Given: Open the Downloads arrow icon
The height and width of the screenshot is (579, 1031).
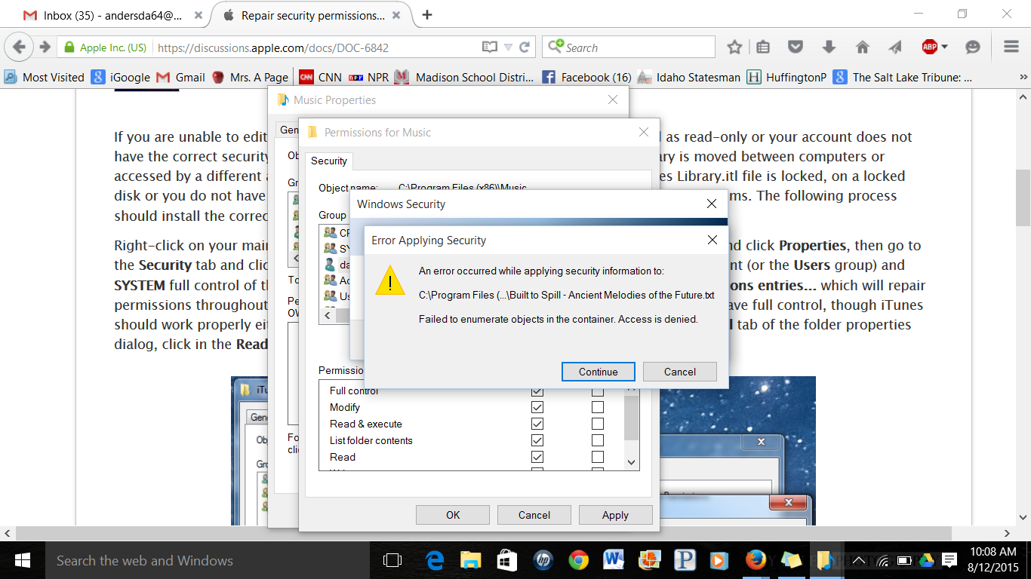Looking at the screenshot, I should click(829, 47).
